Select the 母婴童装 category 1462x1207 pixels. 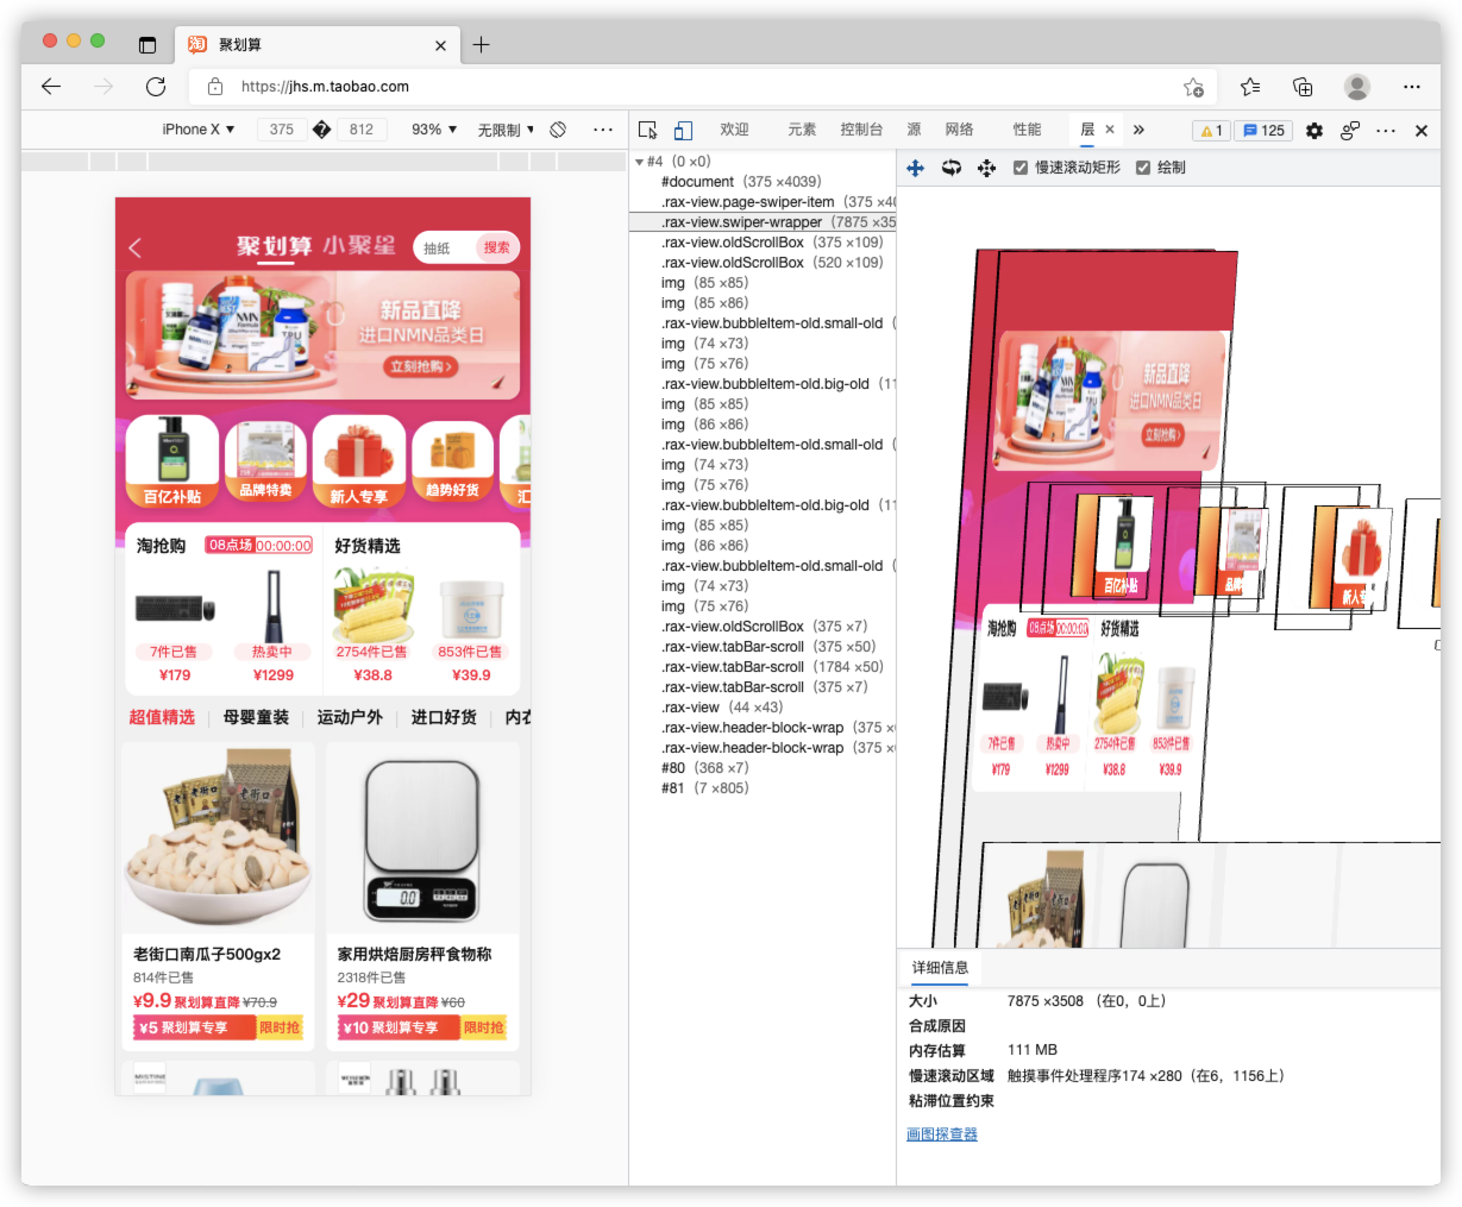[x=256, y=718]
